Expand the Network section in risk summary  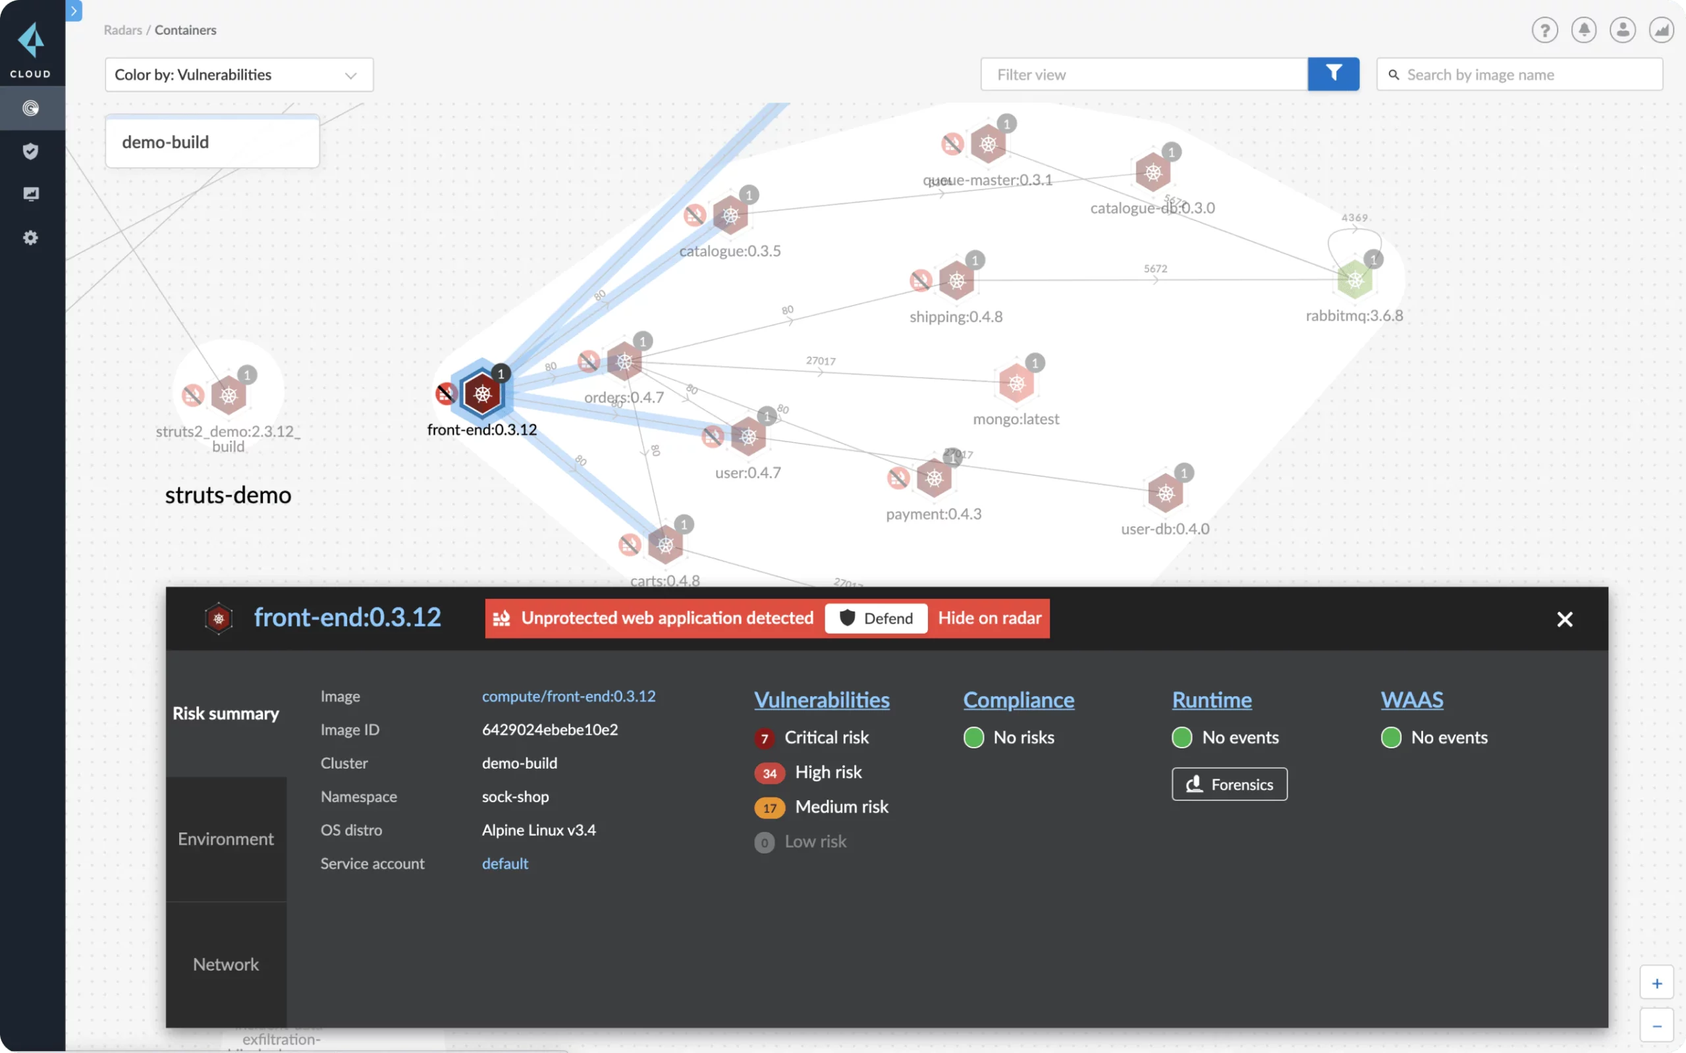(226, 964)
